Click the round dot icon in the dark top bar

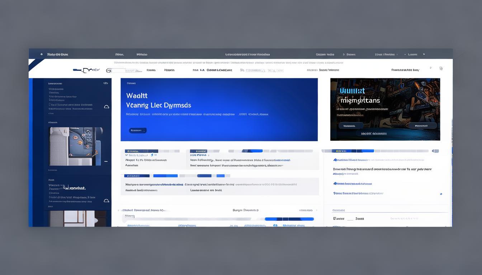(x=42, y=54)
